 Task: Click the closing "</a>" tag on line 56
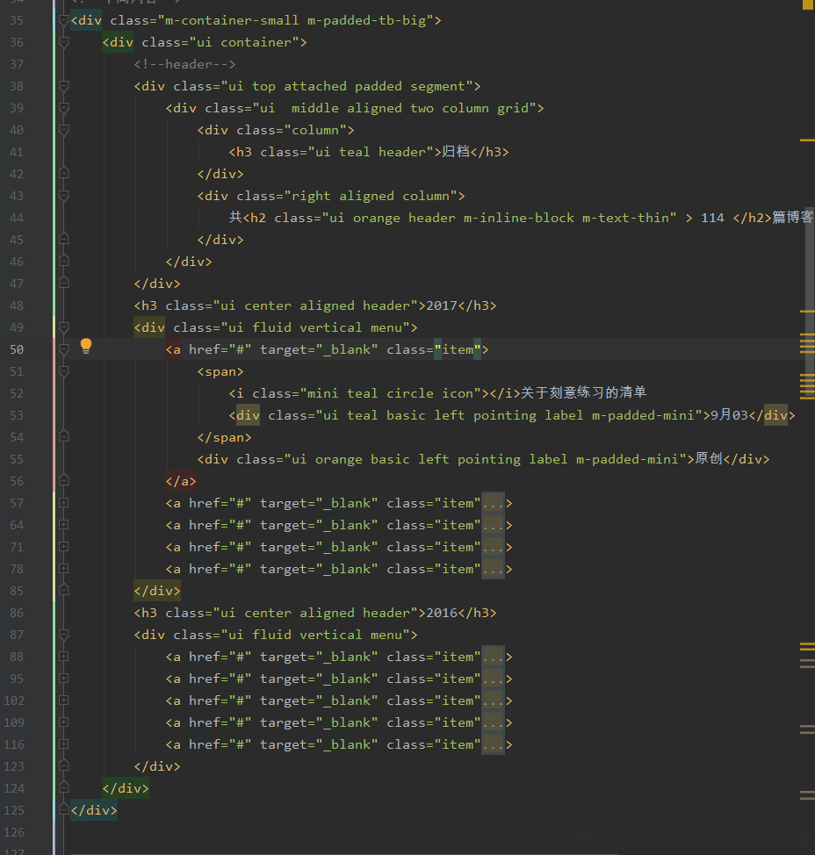click(181, 481)
